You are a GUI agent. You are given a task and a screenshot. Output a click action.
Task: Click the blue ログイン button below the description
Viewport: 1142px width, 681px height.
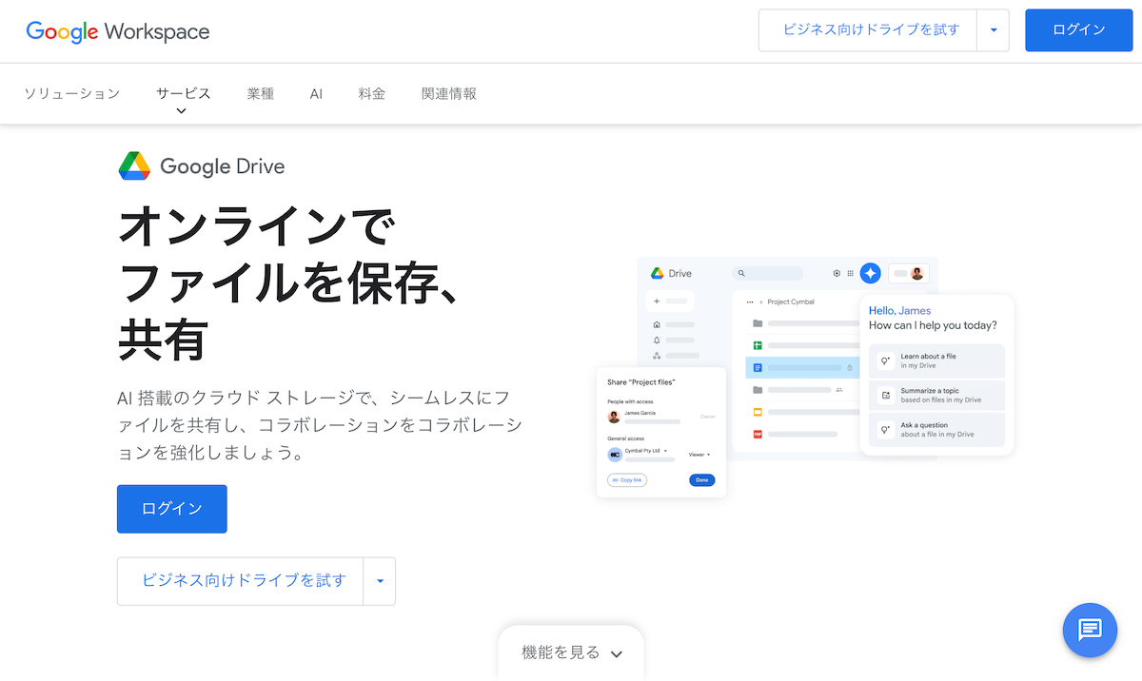172,509
